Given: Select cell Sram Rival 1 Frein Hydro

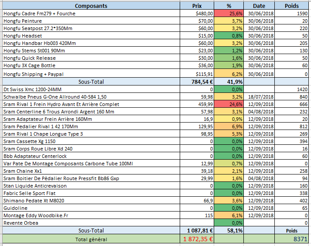Looking at the screenshot, I should pos(91,104).
